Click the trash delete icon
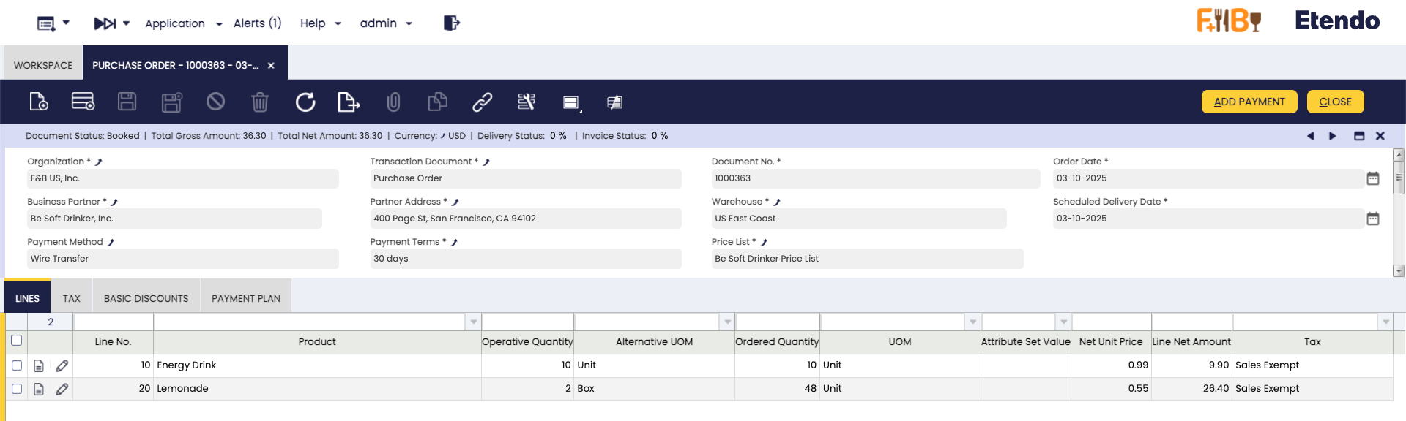 260,102
